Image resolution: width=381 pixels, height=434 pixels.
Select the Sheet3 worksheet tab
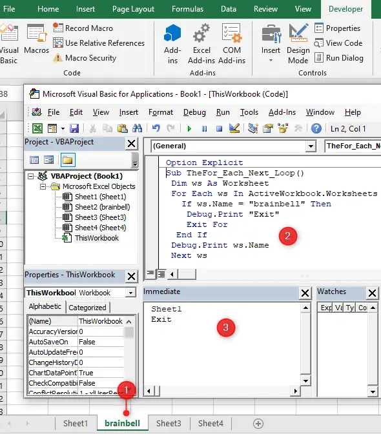point(169,424)
